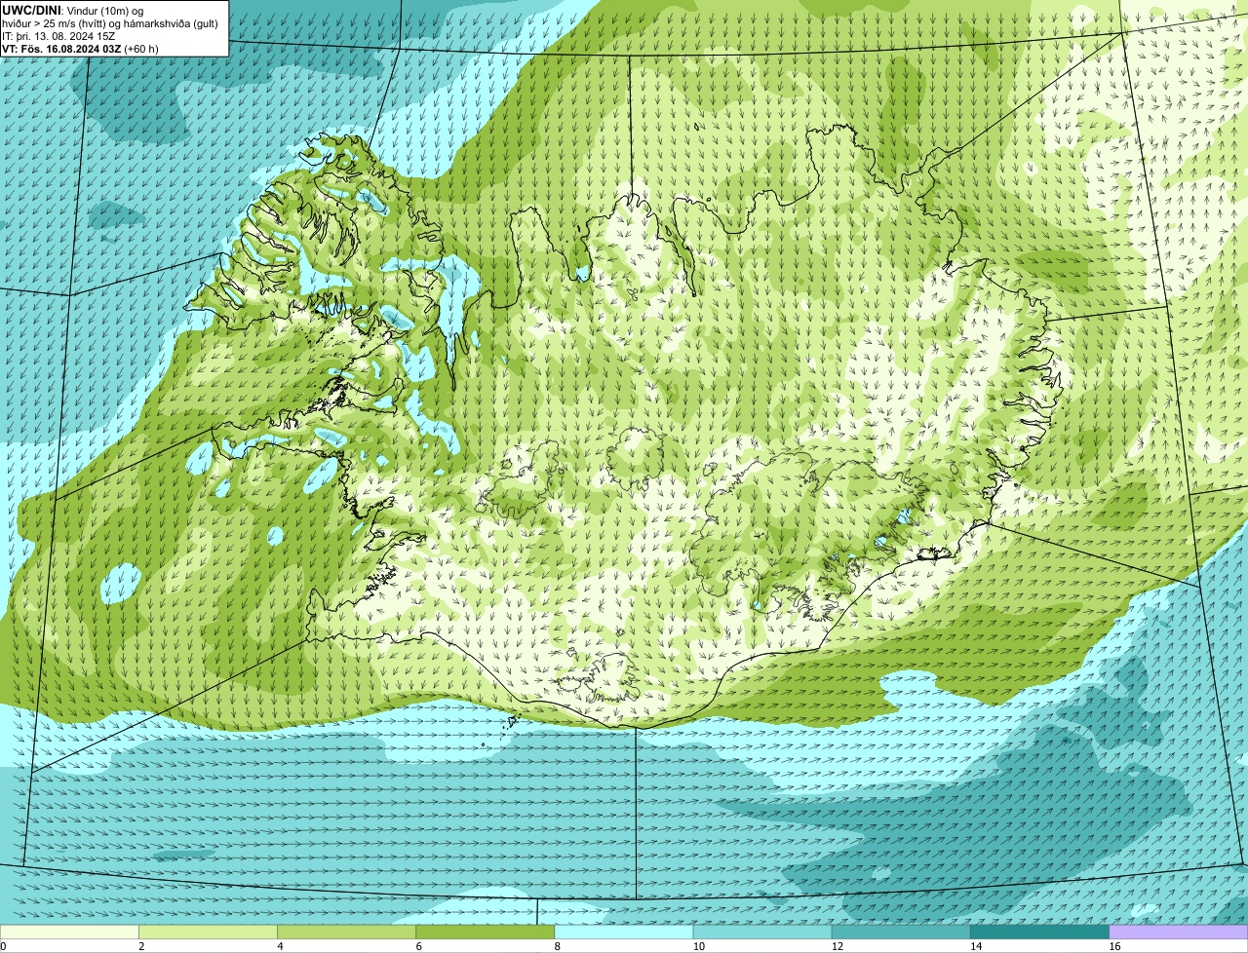Click the legend label '16'
Image resolution: width=1248 pixels, height=953 pixels.
click(x=1114, y=946)
